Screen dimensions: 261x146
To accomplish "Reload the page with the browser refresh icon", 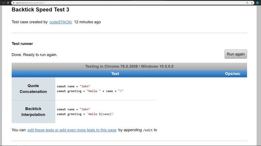I will pos(8,3).
